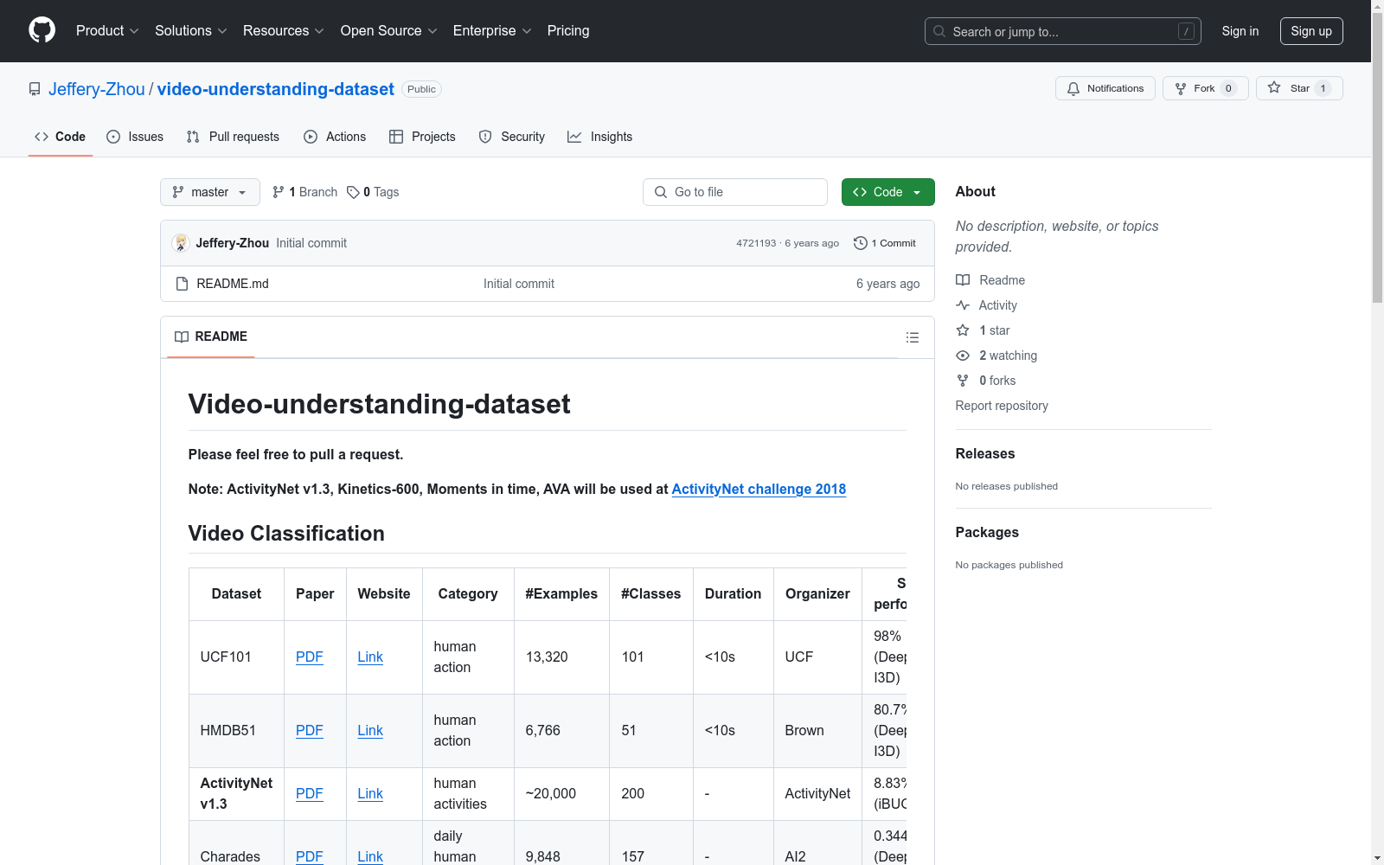Select the README tab

tap(211, 336)
